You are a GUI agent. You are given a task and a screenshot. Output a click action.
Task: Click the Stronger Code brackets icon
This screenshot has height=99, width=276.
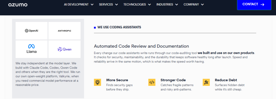pyautogui.click(x=152, y=82)
